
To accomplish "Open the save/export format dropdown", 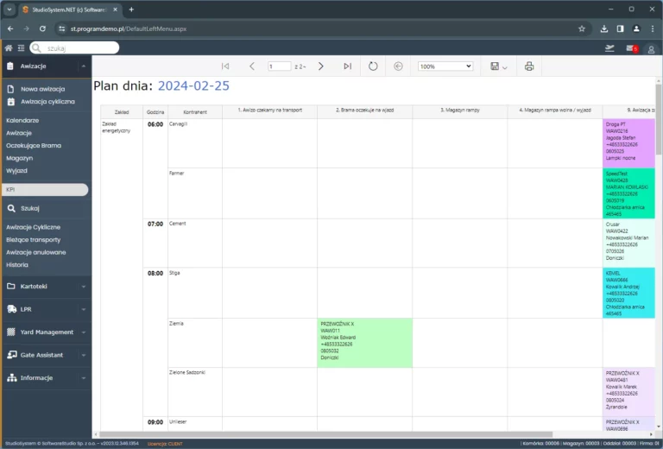I will [x=498, y=66].
